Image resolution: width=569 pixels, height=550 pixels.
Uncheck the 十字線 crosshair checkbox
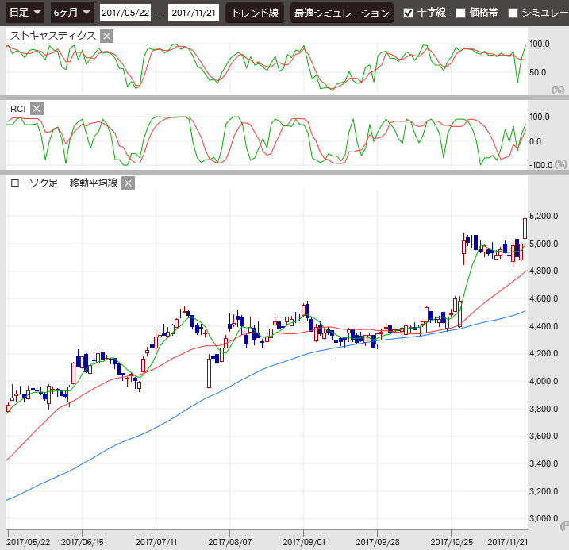coord(408,13)
